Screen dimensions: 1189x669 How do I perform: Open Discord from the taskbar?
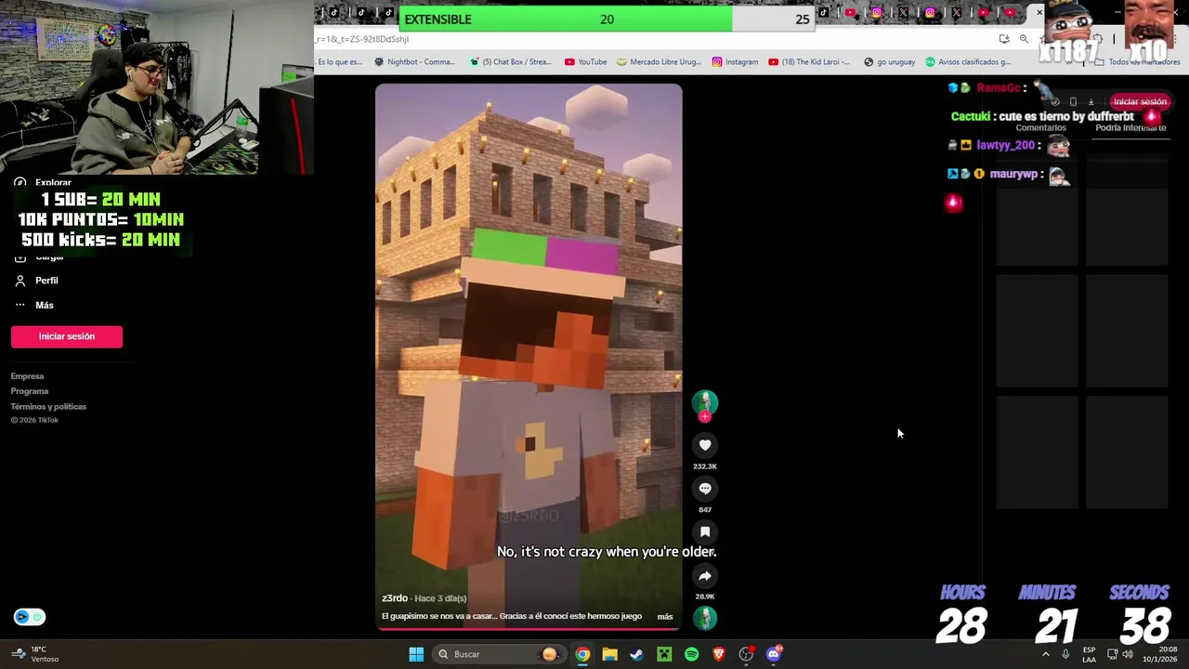[774, 654]
